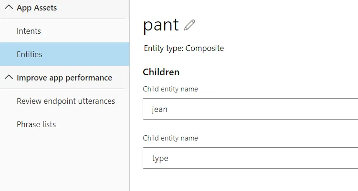358x191 pixels.
Task: Go to Review endpoint utterances
Action: click(66, 101)
